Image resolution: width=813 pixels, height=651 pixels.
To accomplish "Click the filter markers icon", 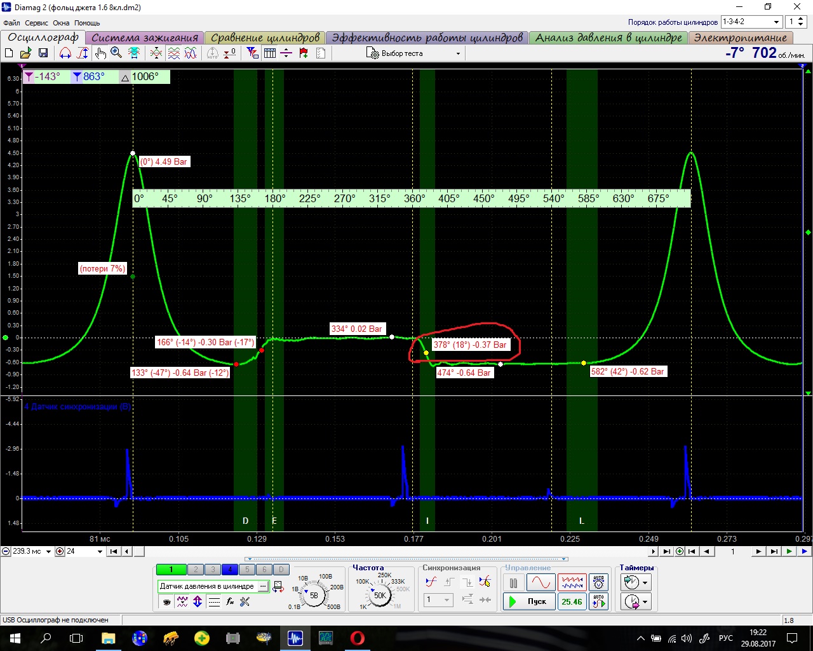I will point(253,53).
